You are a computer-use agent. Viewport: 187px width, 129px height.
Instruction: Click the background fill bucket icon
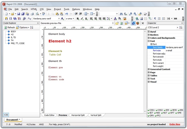(119, 19)
